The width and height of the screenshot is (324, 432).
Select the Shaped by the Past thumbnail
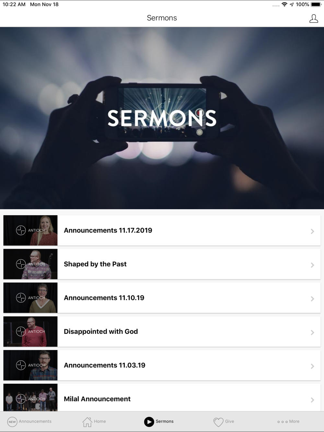(x=30, y=264)
